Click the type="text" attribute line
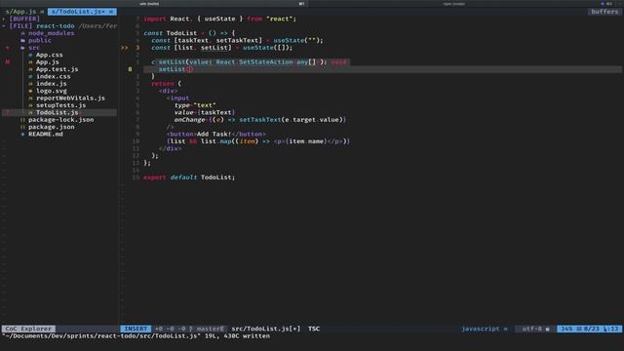Image resolution: width=624 pixels, height=351 pixels. click(x=195, y=105)
